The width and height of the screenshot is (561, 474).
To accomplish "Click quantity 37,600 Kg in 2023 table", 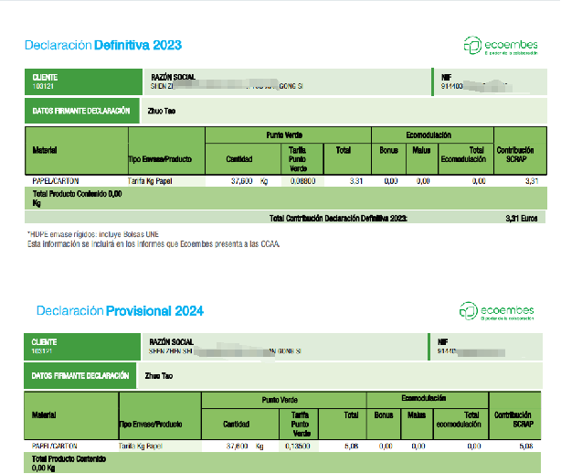I will tap(249, 181).
